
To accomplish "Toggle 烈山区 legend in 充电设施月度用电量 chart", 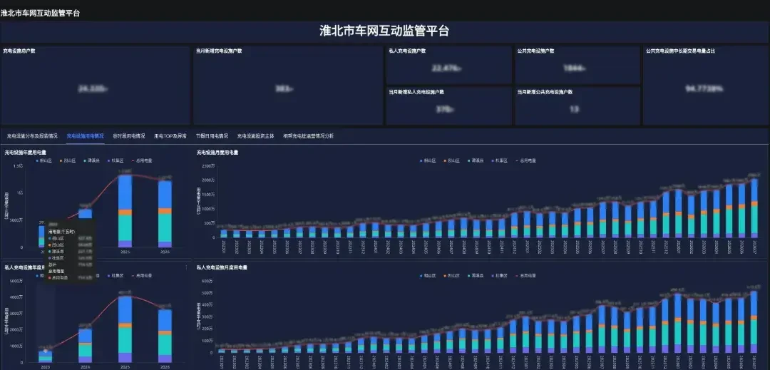I will 452,160.
